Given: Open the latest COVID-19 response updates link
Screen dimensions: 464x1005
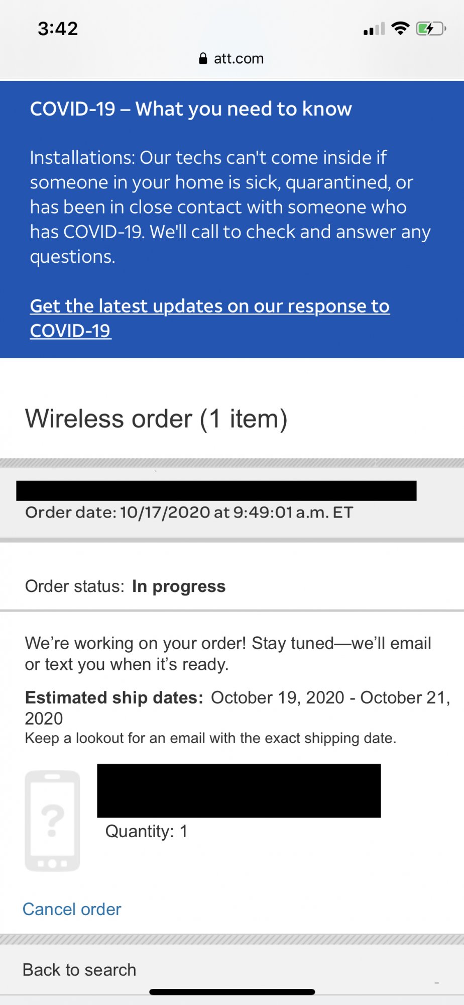Looking at the screenshot, I should point(210,318).
